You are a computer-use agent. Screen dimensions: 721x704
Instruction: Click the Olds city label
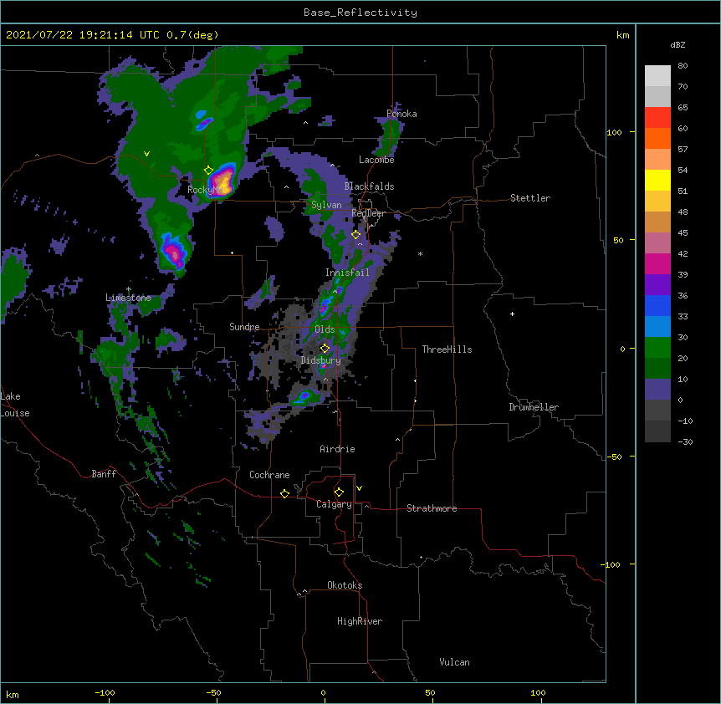(x=325, y=329)
